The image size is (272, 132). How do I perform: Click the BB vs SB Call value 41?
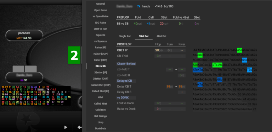tap(151, 24)
